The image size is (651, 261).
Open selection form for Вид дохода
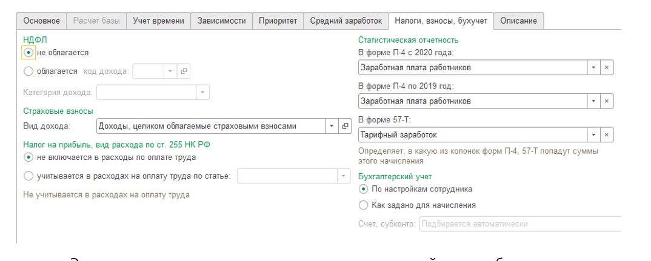click(346, 126)
